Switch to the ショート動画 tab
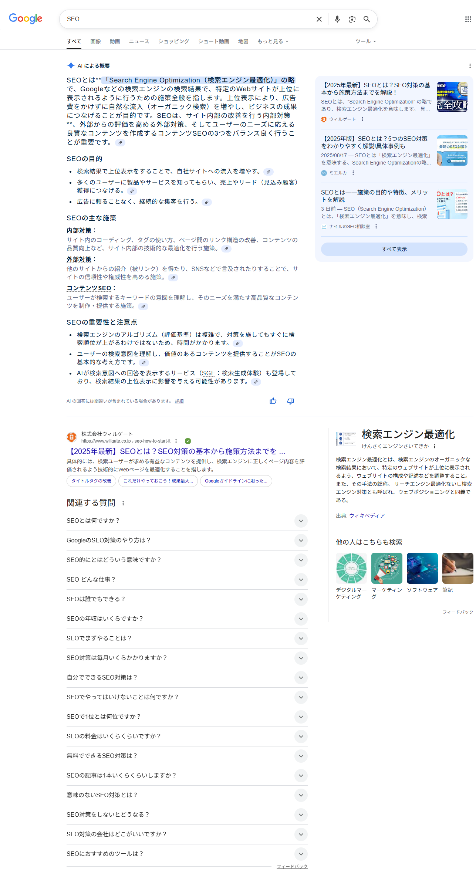 click(213, 41)
